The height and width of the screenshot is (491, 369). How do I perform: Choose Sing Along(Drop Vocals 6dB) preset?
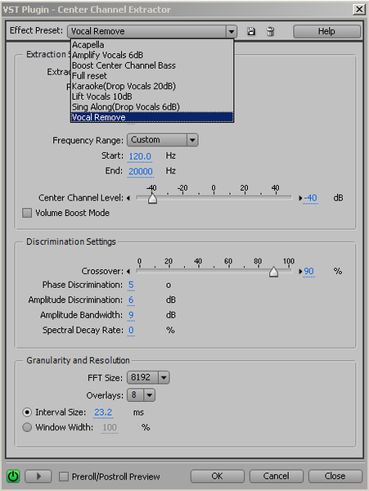(x=152, y=106)
